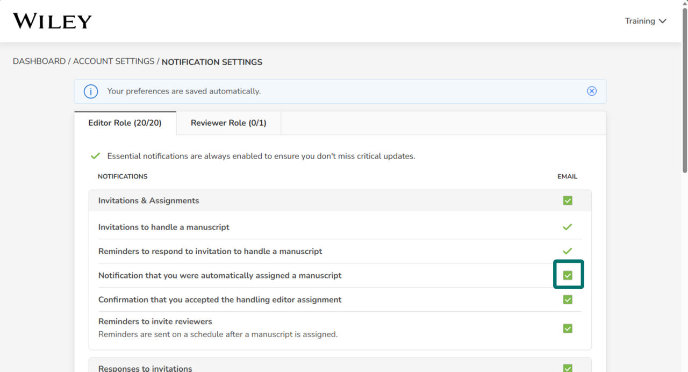Click the "EMAIL" column header
This screenshot has height=372, width=688.
pos(568,176)
